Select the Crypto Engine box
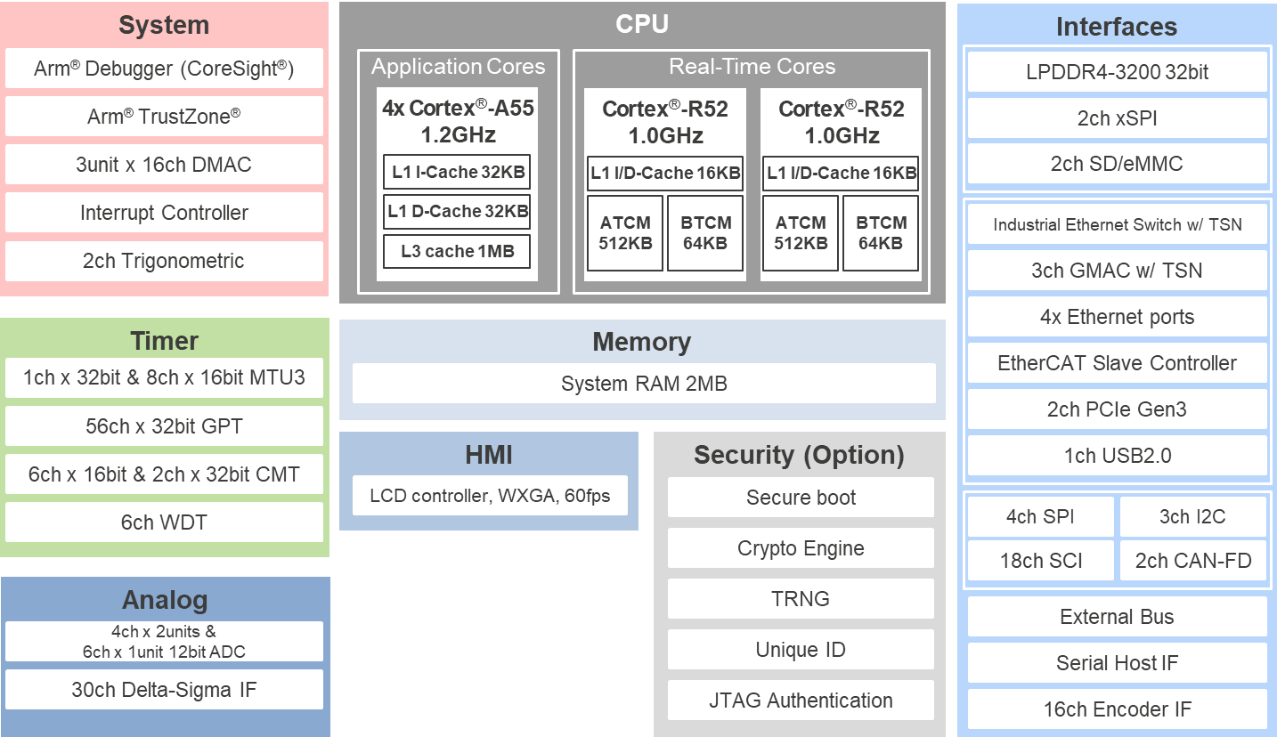This screenshot has width=1277, height=737. pyautogui.click(x=801, y=548)
